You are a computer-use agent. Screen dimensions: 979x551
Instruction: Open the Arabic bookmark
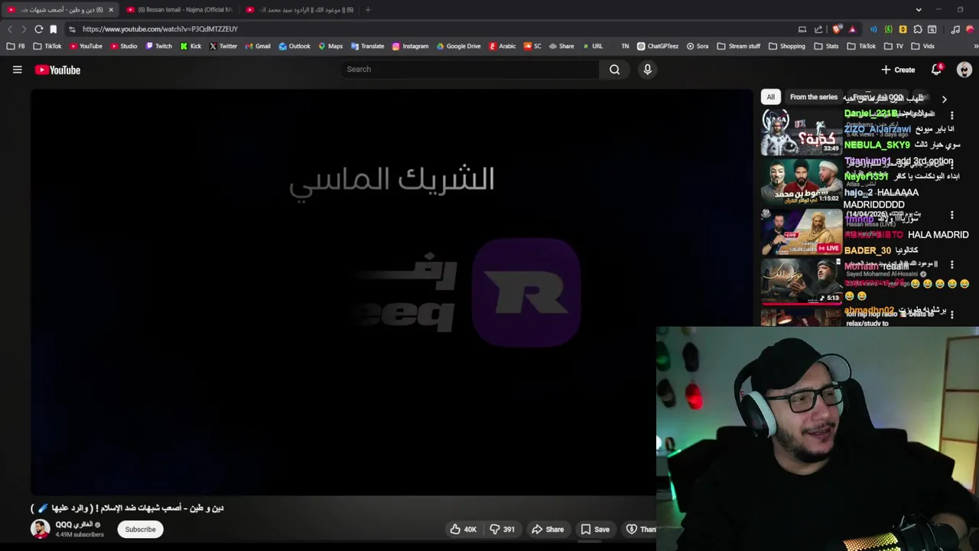click(x=503, y=46)
